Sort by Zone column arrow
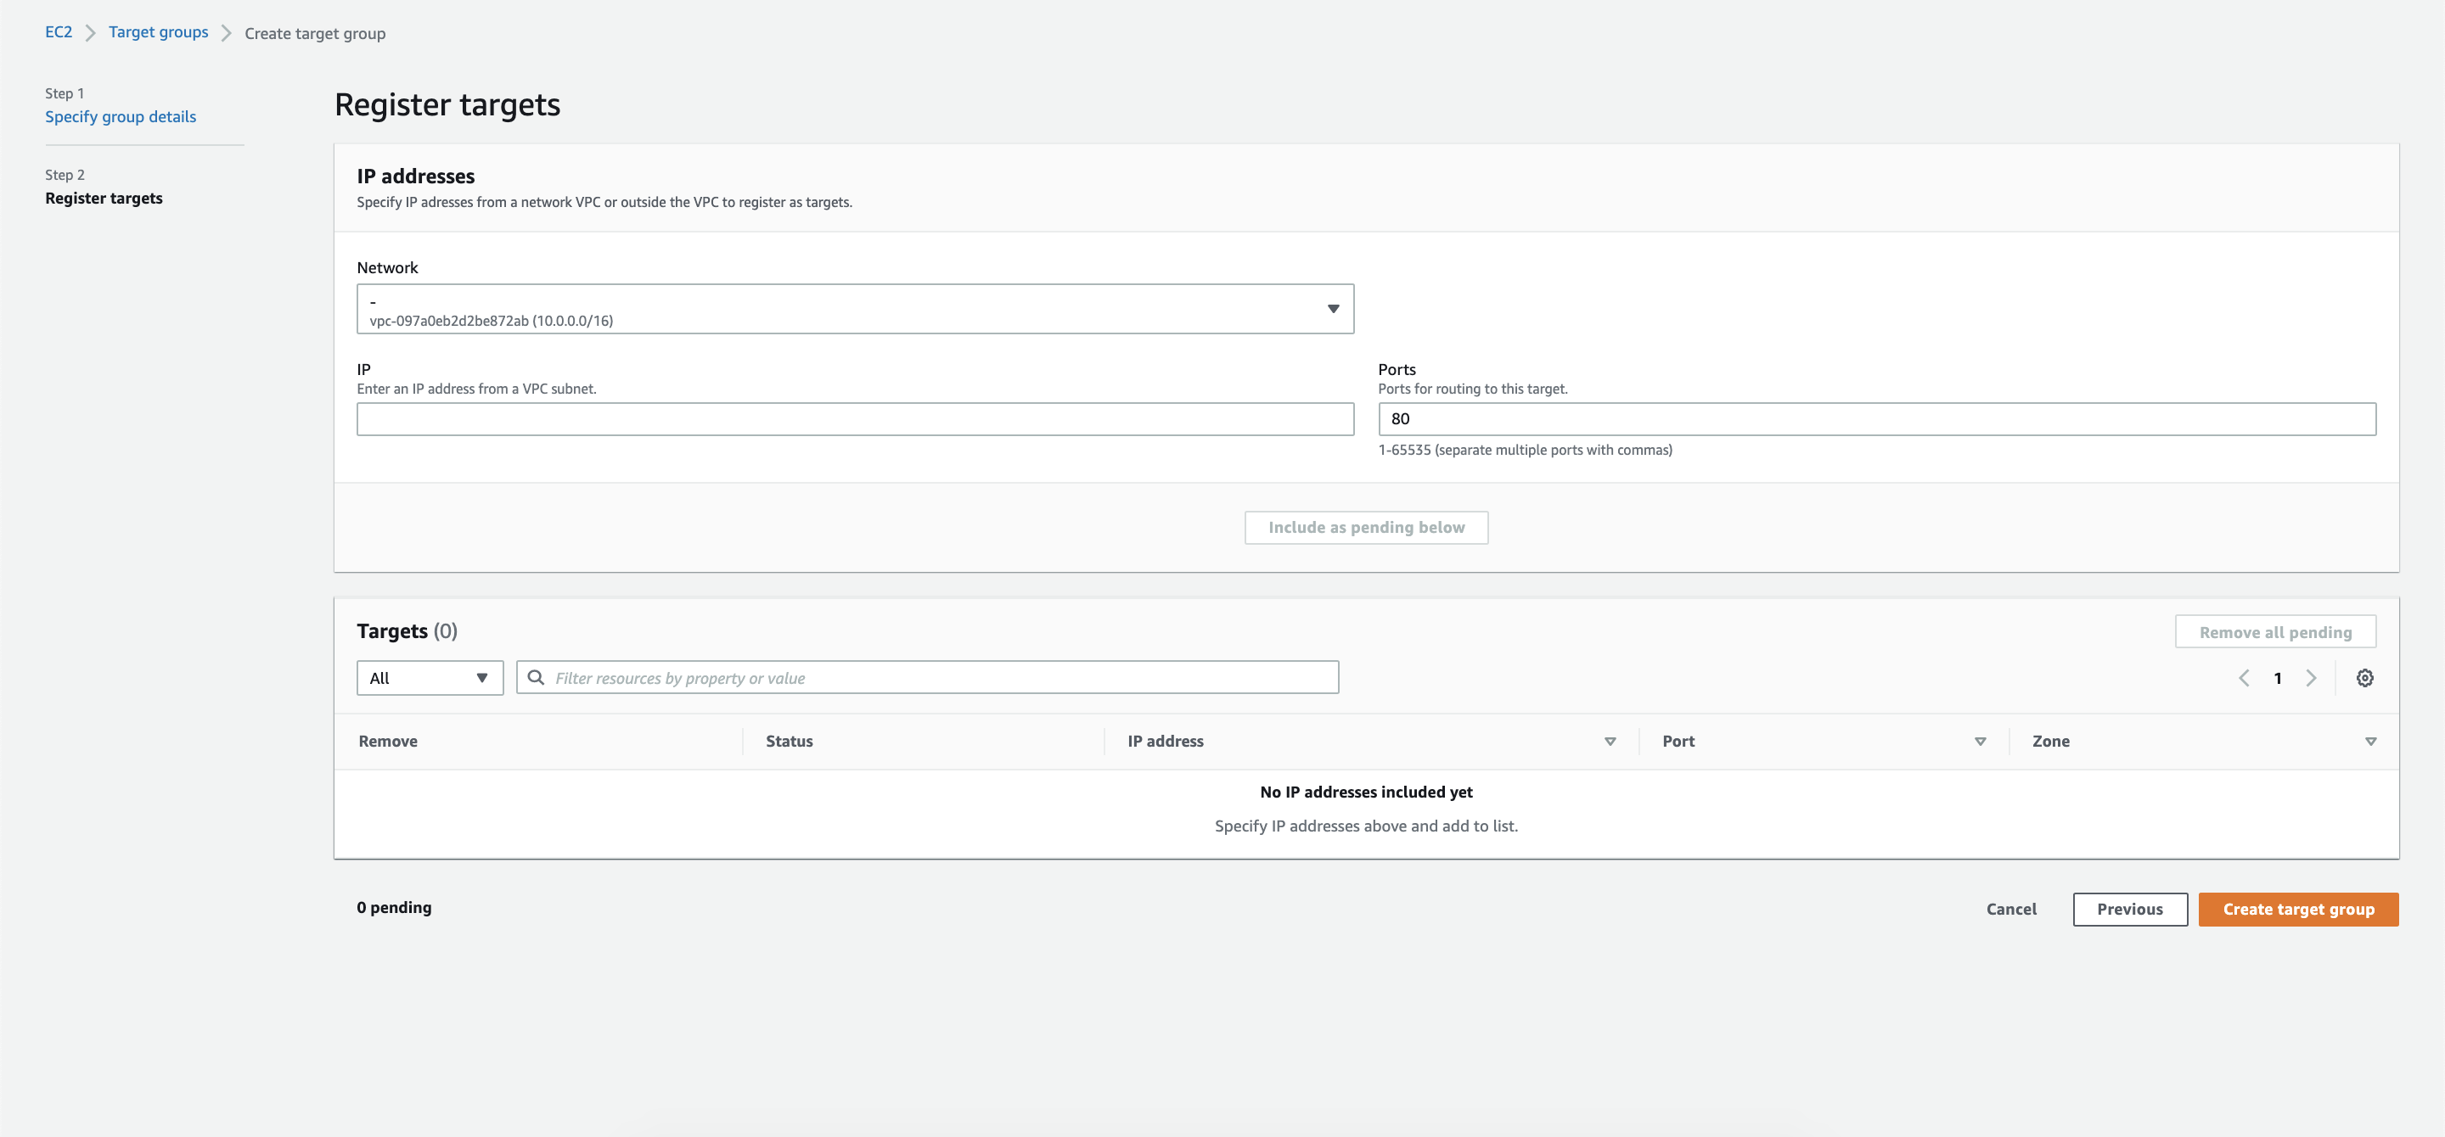The height and width of the screenshot is (1137, 2445). point(2370,742)
